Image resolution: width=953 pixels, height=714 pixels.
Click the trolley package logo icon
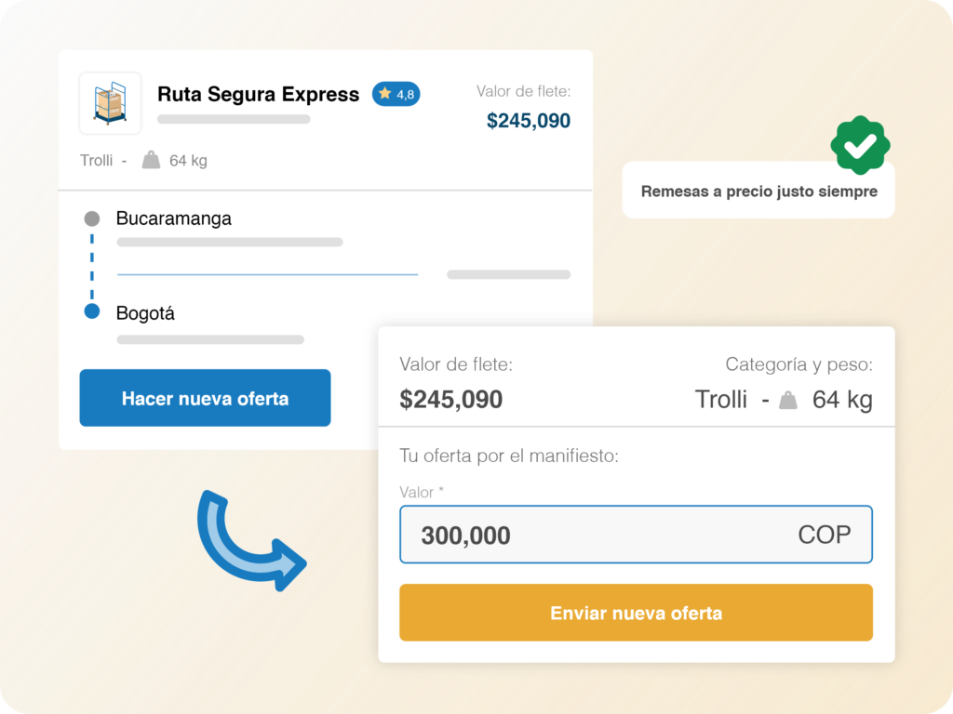coord(110,103)
